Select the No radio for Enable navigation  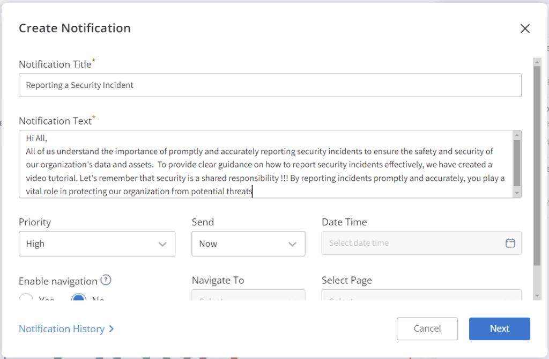click(79, 298)
